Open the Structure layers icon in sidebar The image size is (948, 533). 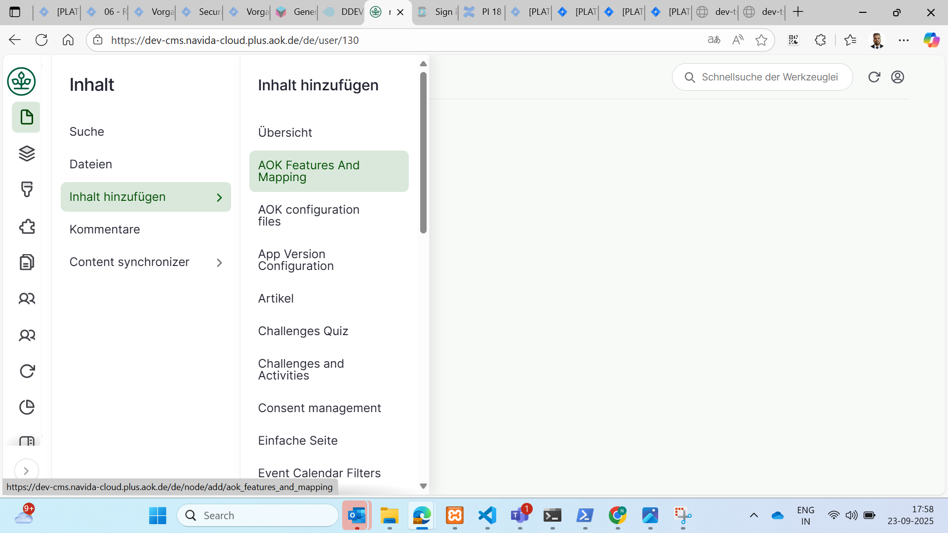click(27, 153)
